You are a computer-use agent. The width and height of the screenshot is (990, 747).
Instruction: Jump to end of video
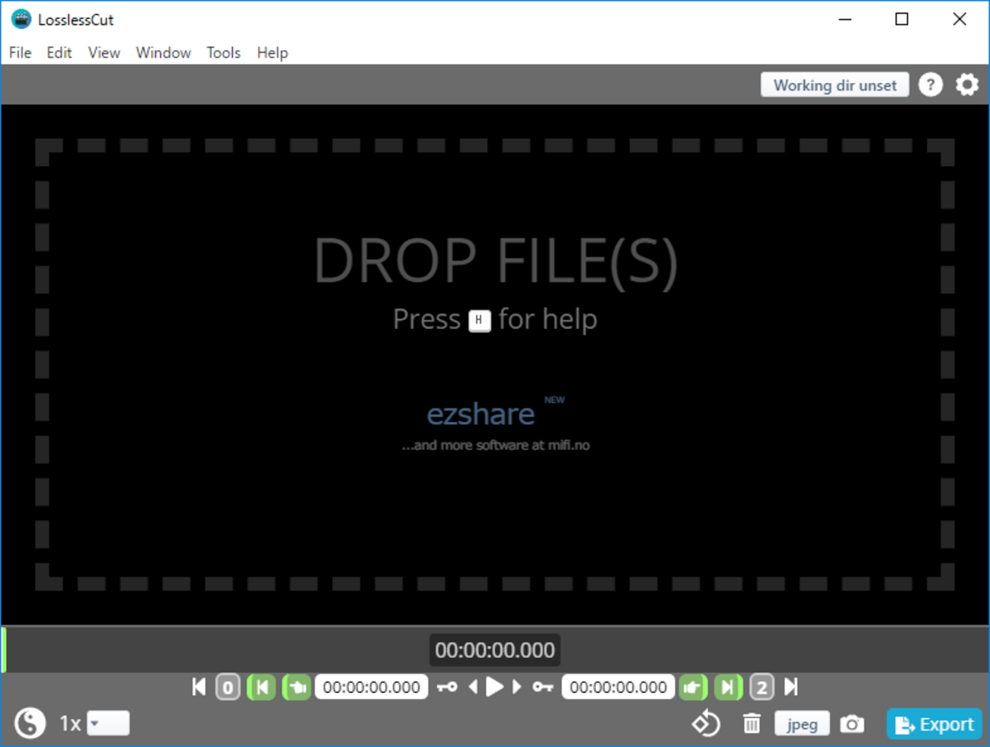791,687
